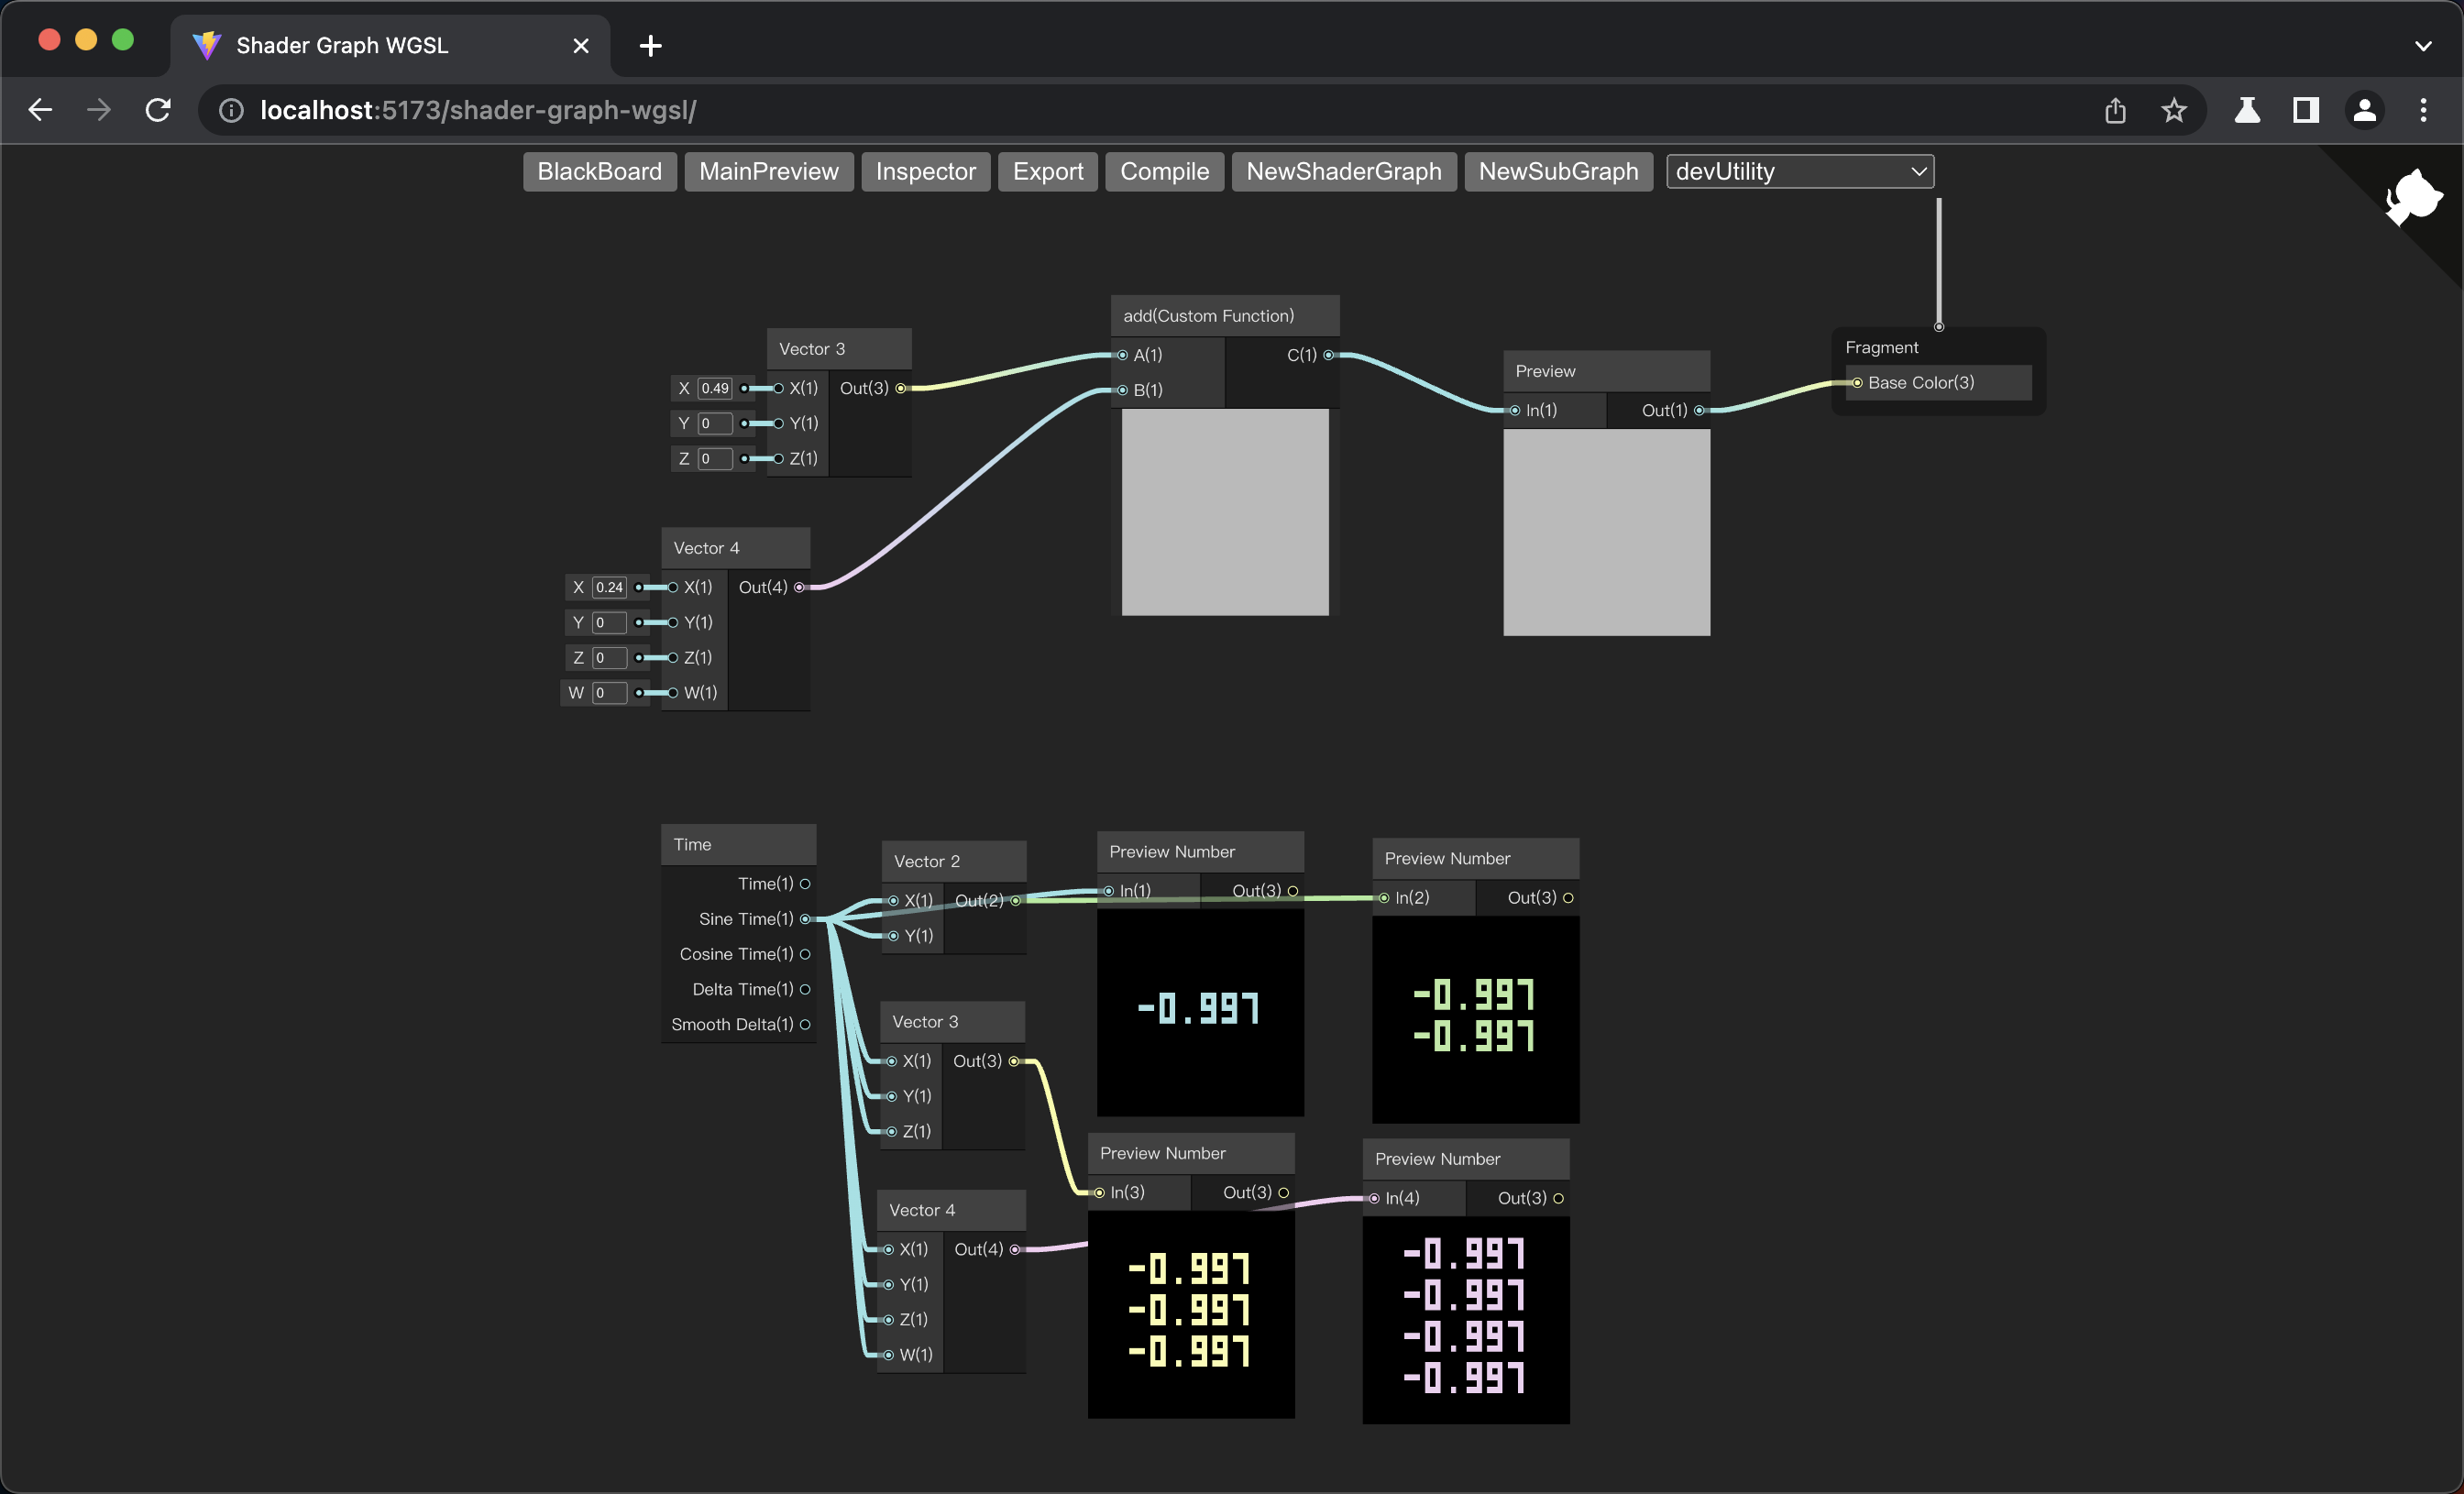The image size is (2464, 1494).
Task: Toggle the browser side panel icon
Action: point(2305,110)
